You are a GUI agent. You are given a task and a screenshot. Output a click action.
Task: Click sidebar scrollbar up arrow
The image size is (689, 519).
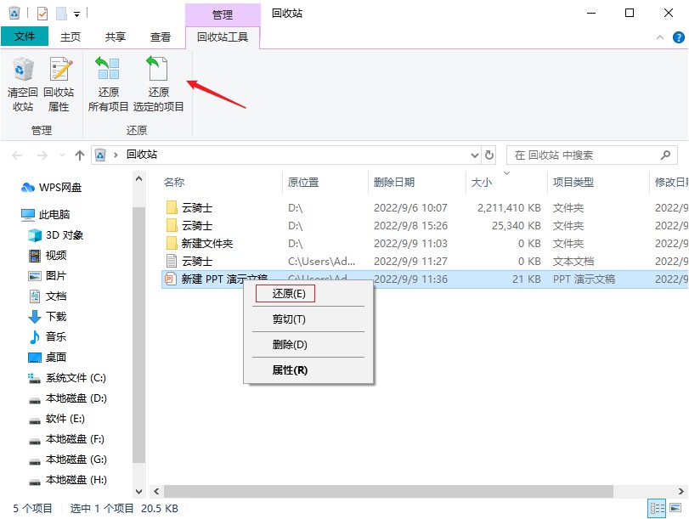point(138,179)
